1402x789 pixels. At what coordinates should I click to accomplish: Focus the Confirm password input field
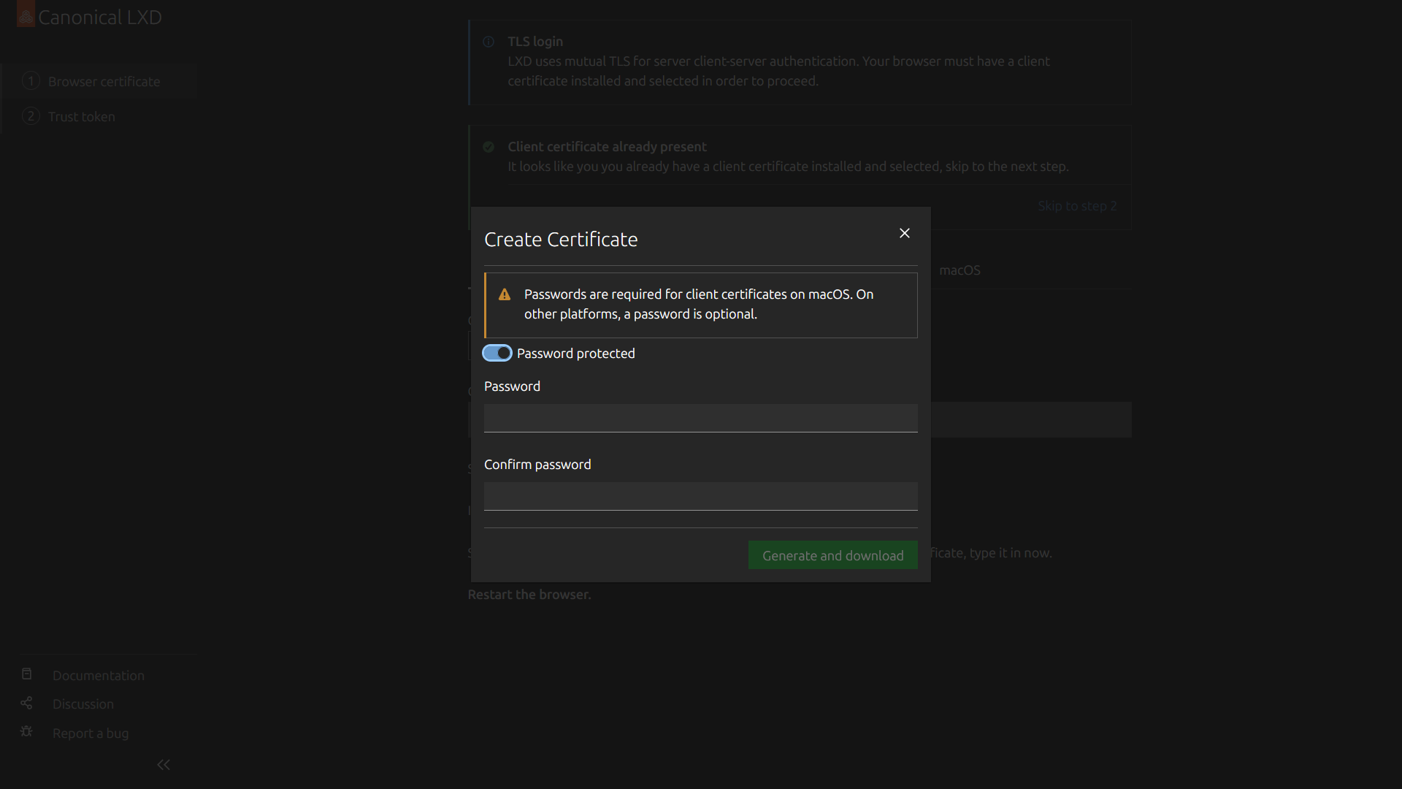click(x=700, y=496)
